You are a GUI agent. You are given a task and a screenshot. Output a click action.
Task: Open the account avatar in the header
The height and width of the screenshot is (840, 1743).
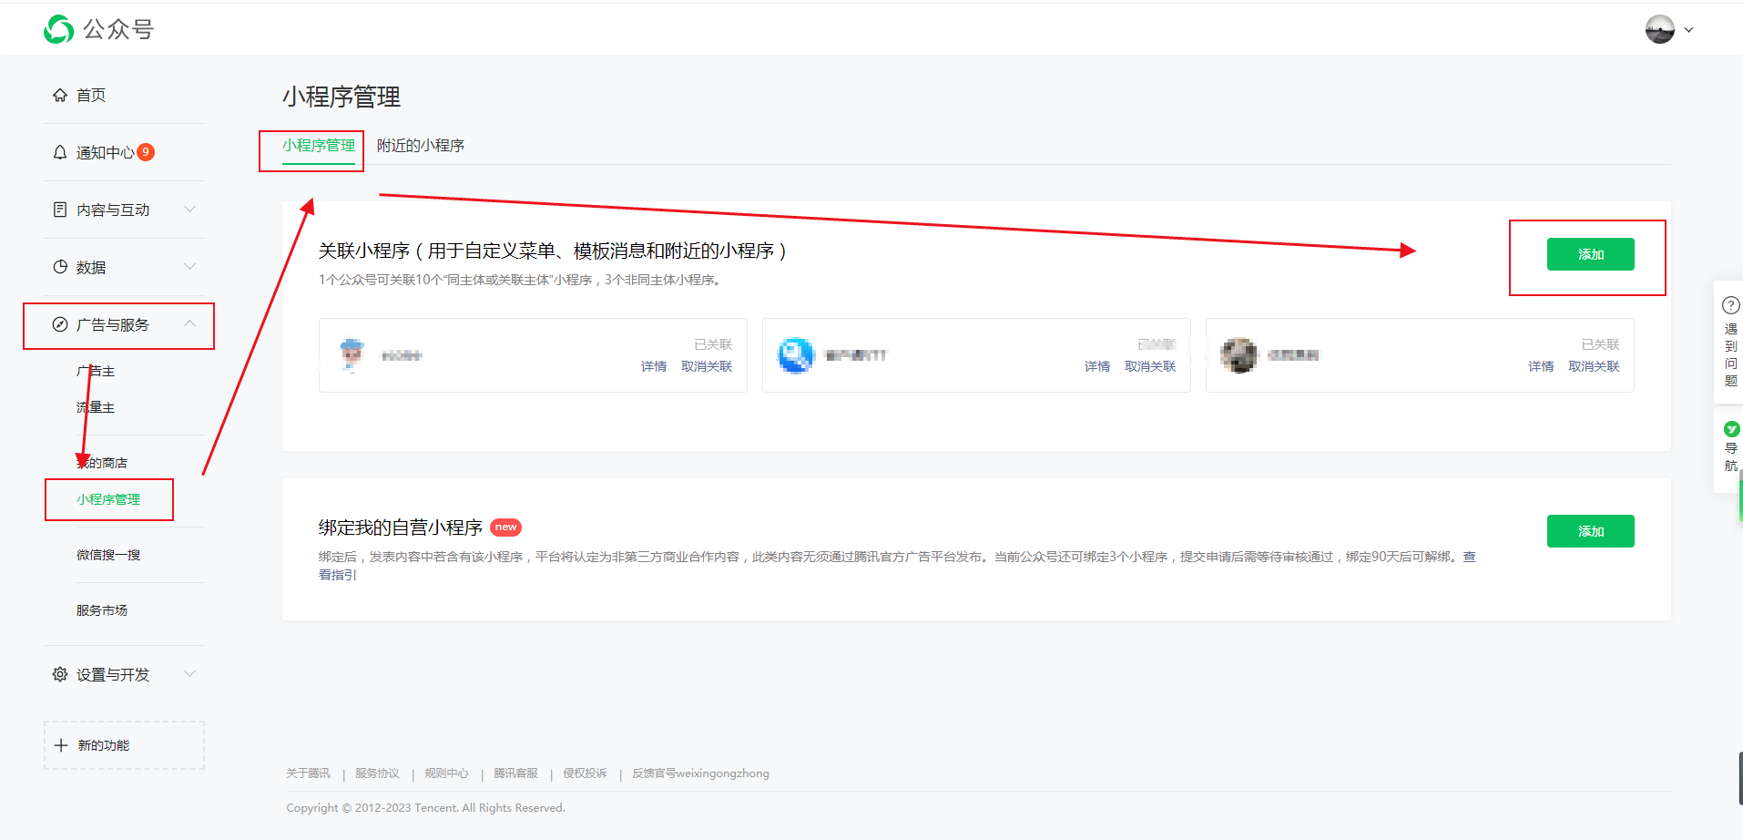pyautogui.click(x=1660, y=29)
